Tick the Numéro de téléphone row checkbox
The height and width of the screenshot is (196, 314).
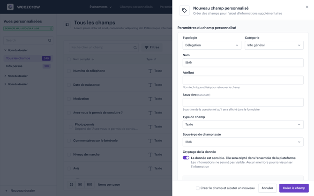69,71
